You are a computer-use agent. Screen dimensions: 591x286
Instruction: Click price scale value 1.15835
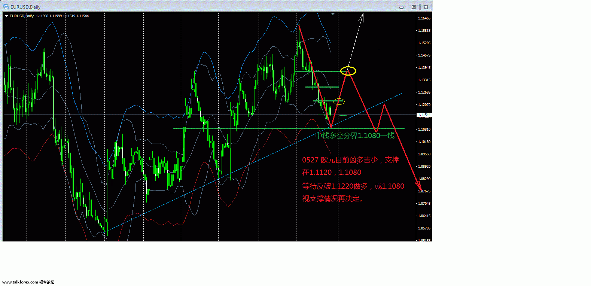[x=424, y=30]
